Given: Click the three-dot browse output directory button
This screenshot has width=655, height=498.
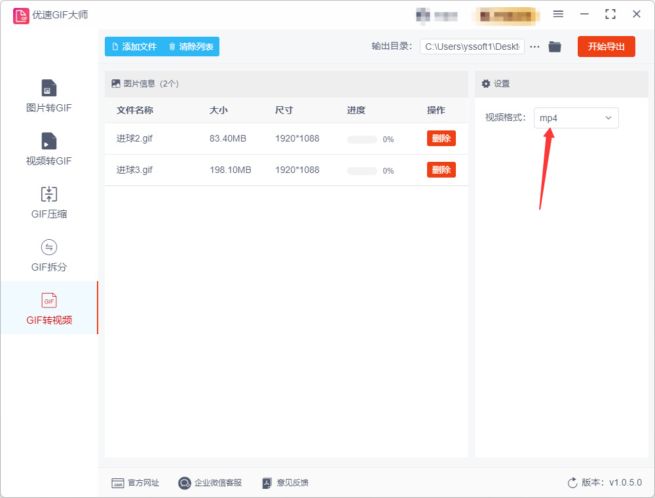Looking at the screenshot, I should (x=534, y=47).
